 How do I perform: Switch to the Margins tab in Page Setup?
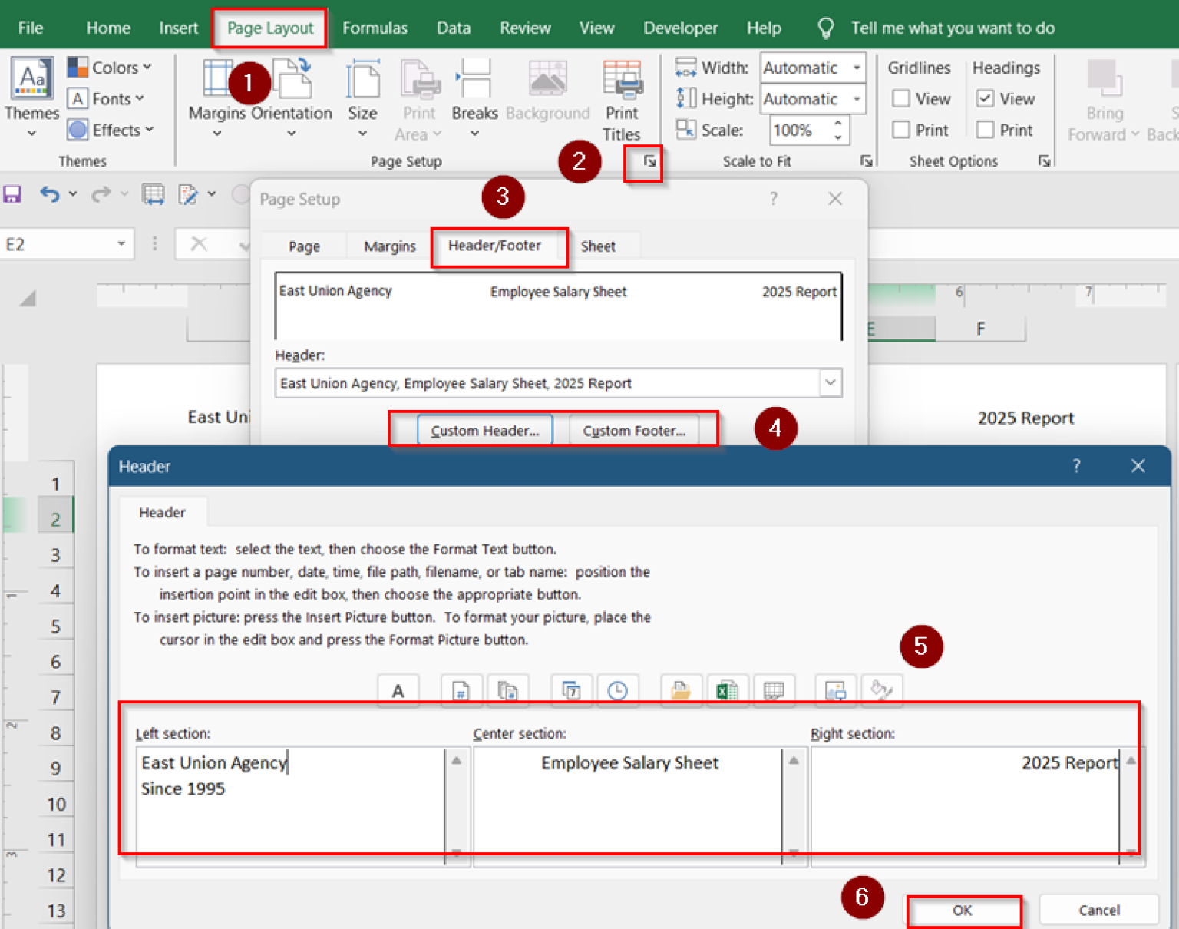point(389,246)
